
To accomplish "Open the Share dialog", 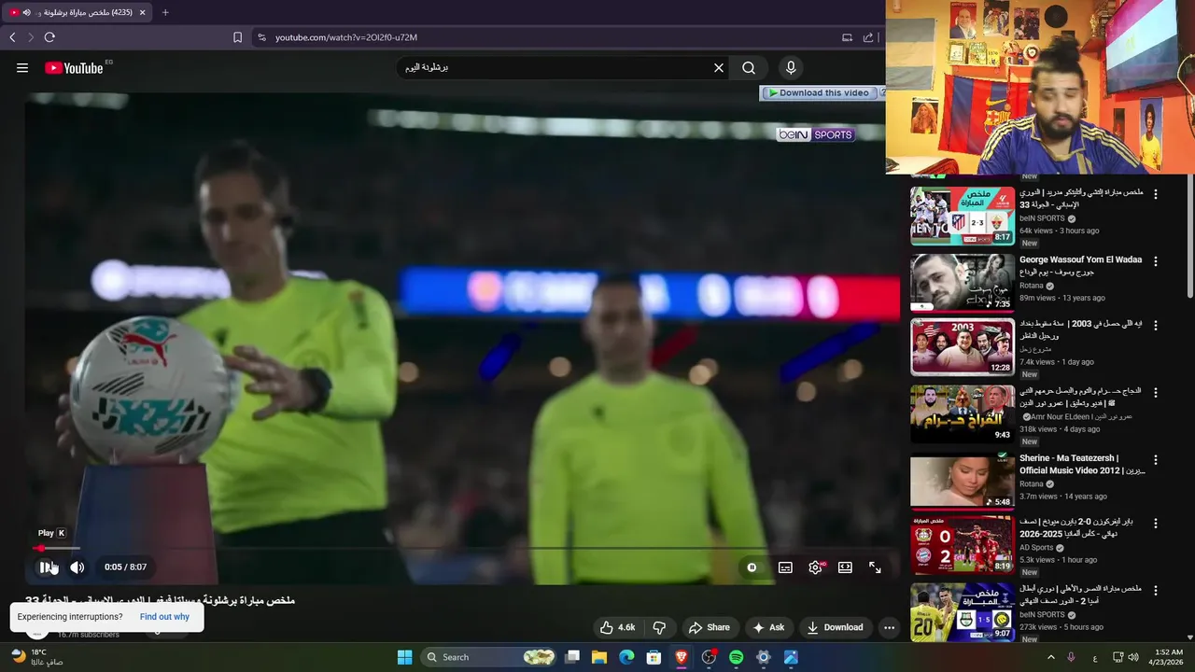I will (710, 627).
